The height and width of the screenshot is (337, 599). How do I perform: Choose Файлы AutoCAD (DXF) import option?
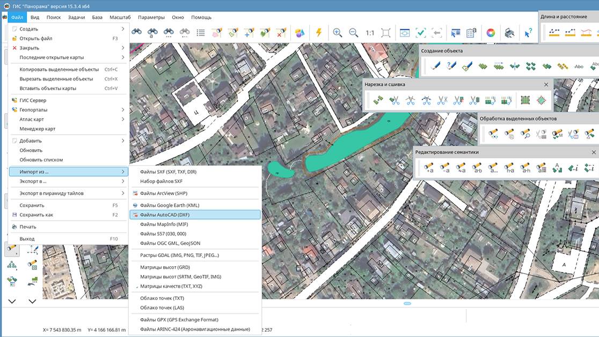pos(195,215)
